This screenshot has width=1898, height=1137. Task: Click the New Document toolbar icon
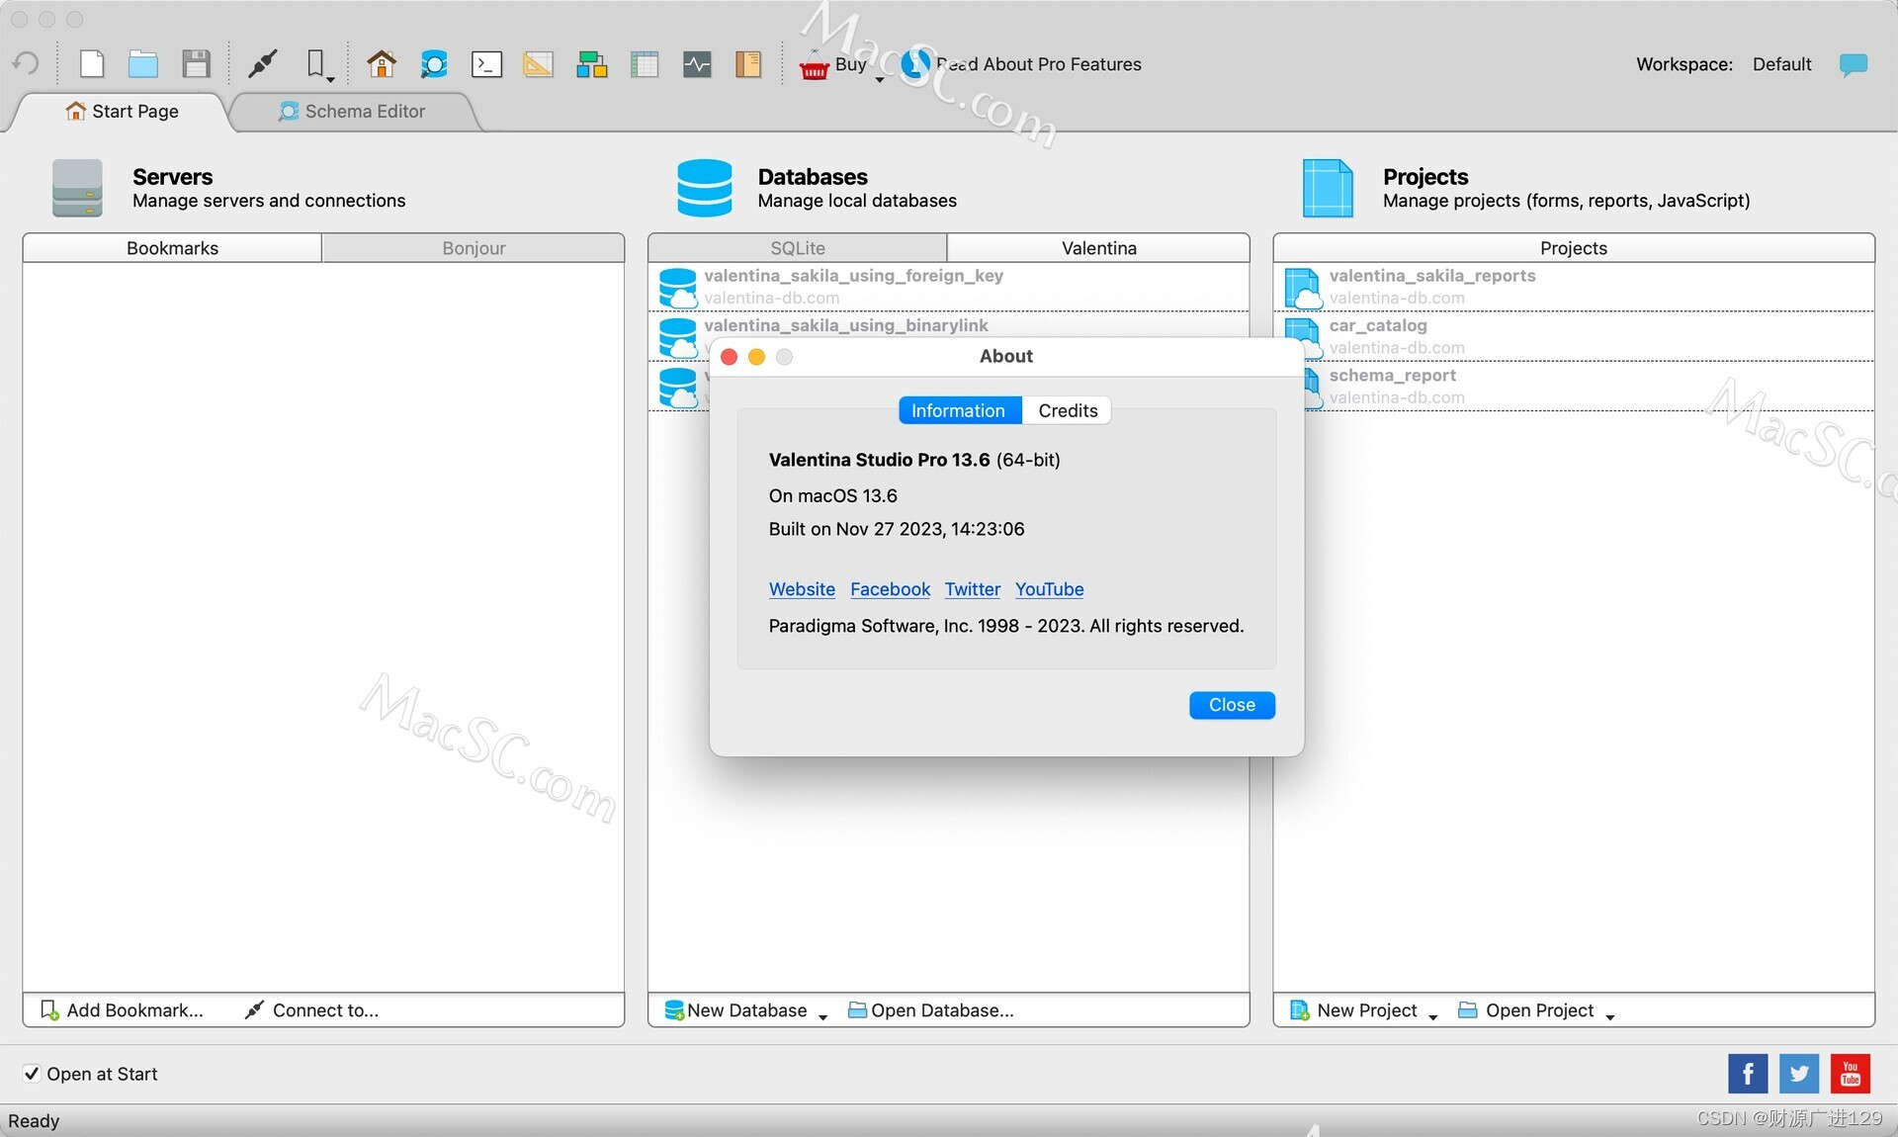pos(88,63)
